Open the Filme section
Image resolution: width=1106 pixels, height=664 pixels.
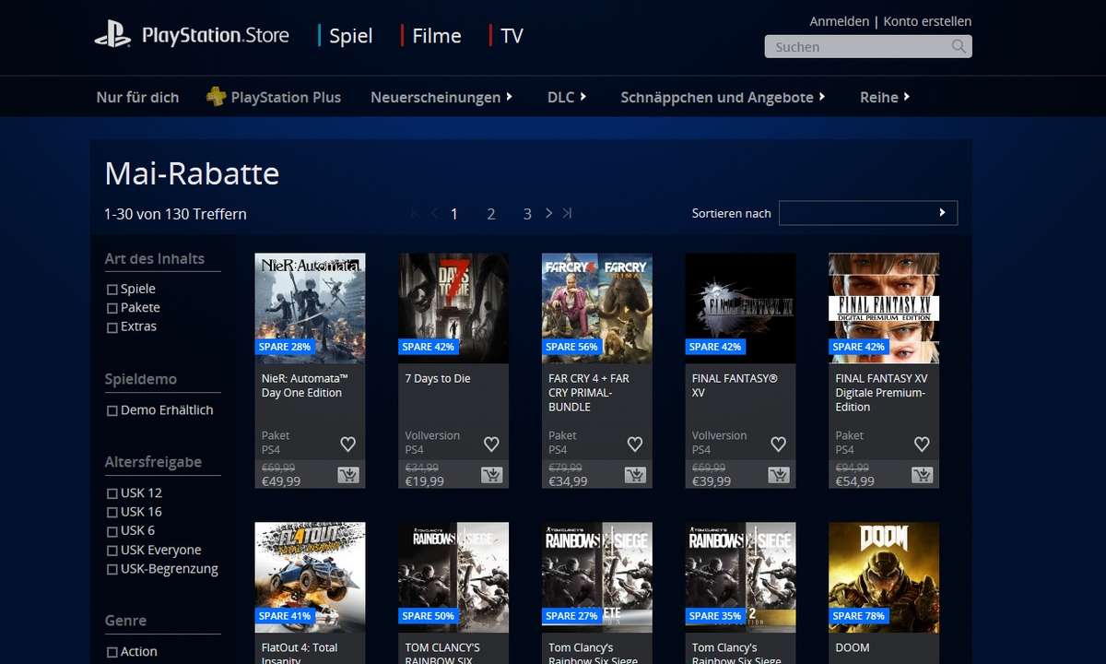(437, 36)
